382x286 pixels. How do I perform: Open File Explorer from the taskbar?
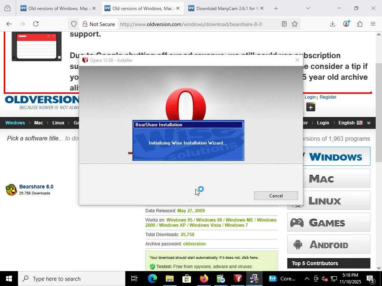point(170,279)
